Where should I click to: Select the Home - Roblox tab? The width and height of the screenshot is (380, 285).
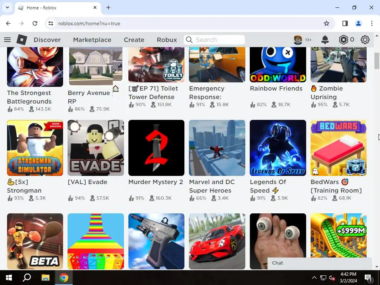pos(58,7)
